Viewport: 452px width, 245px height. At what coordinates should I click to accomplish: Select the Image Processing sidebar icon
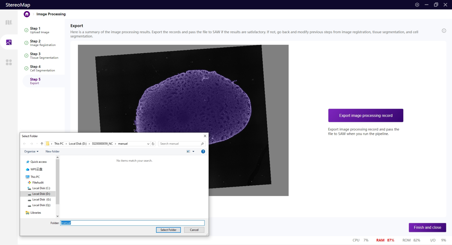[9, 42]
